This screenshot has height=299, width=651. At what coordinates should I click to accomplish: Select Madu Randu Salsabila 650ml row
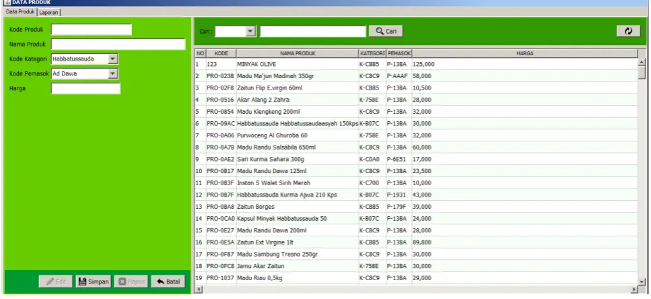coord(417,147)
